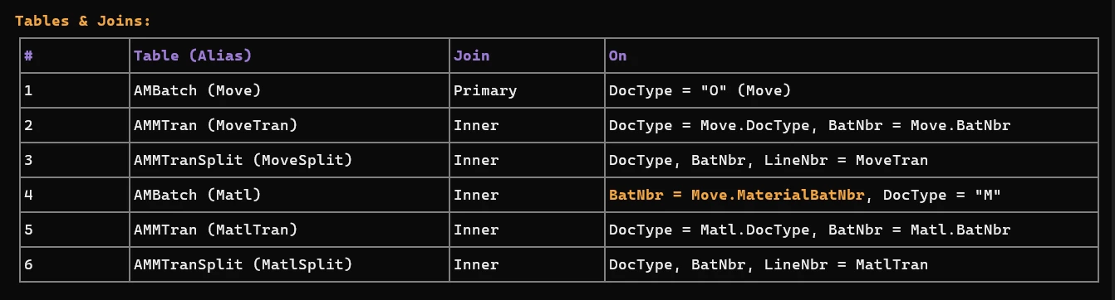This screenshot has width=1115, height=300.
Task: Click row number 4 cell
Action: 75,195
